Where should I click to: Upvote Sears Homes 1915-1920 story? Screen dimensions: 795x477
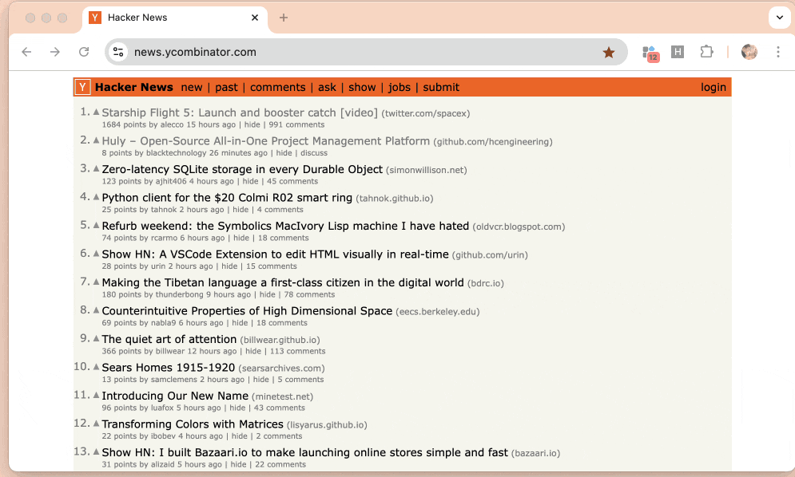click(x=97, y=367)
